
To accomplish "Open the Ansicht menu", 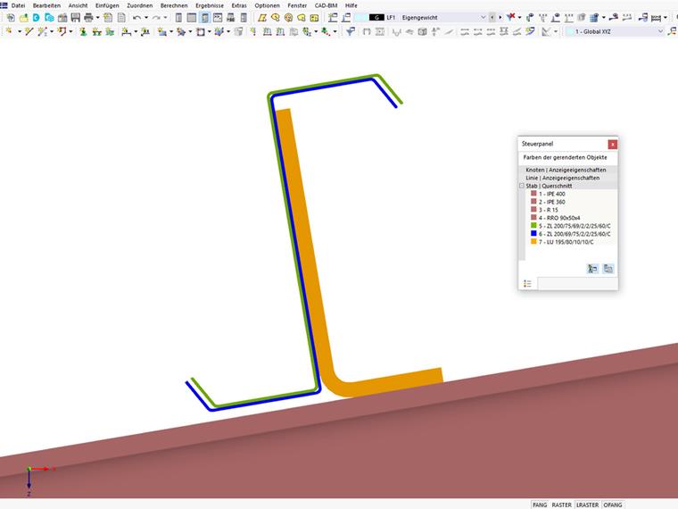I will coord(78,5).
